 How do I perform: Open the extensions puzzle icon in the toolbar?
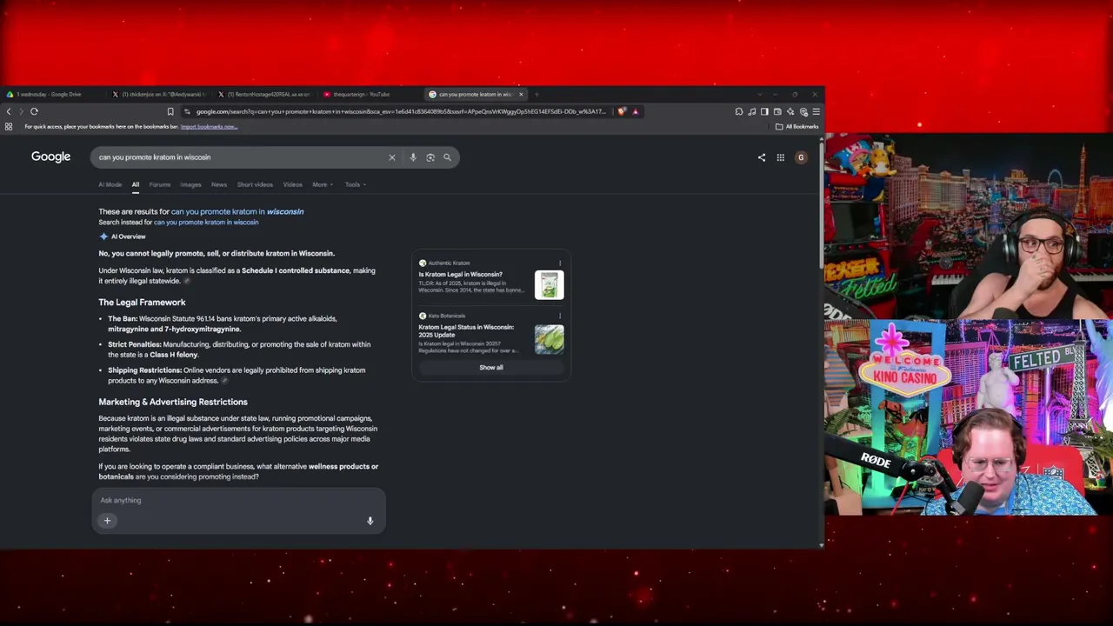(739, 111)
